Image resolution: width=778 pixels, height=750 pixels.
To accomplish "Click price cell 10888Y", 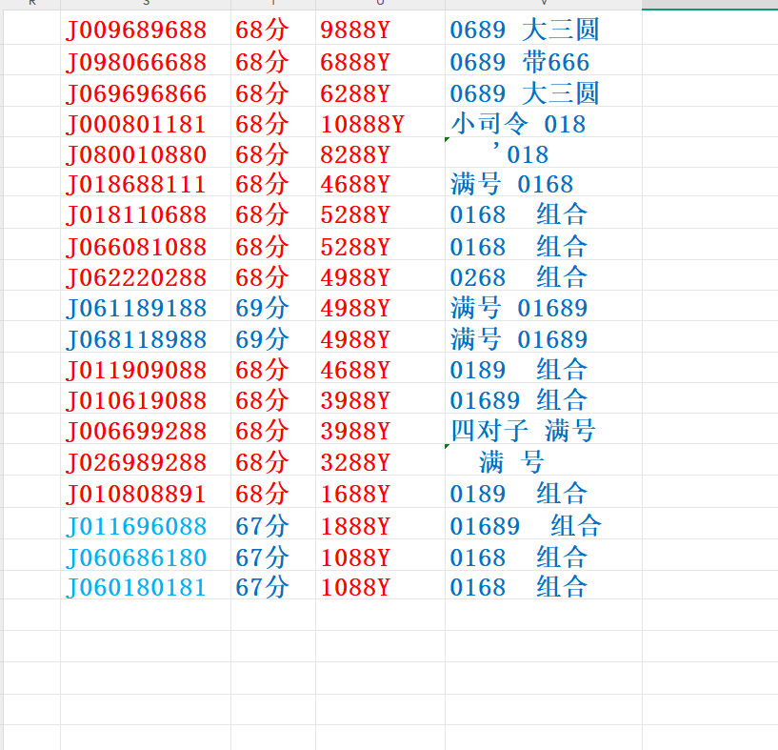I will (x=381, y=122).
